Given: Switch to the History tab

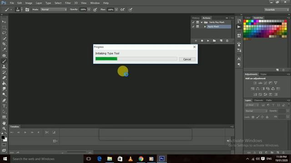Looking at the screenshot, I should 196,18.
